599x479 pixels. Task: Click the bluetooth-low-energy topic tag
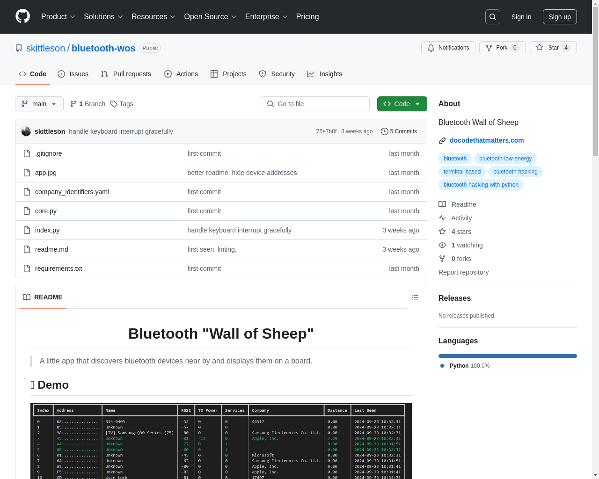click(x=505, y=159)
